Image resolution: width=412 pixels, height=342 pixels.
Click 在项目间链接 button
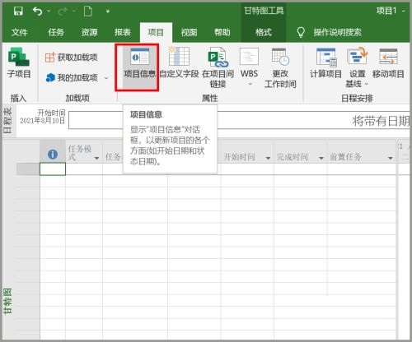pos(218,67)
